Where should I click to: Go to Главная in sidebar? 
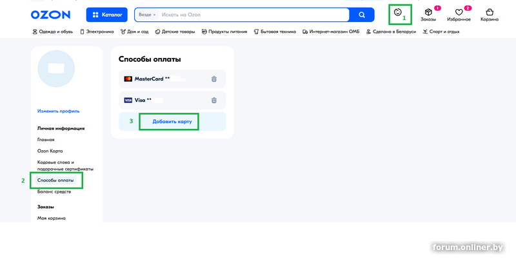pos(46,140)
